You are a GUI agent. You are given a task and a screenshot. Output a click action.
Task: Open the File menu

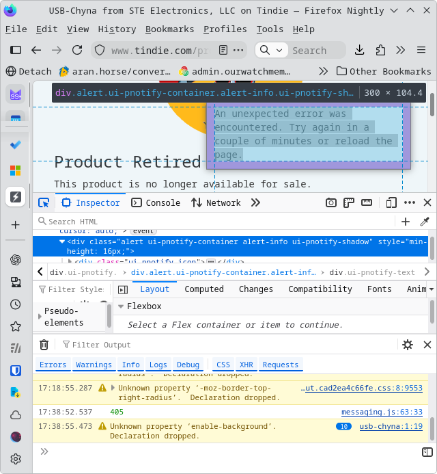[16, 29]
